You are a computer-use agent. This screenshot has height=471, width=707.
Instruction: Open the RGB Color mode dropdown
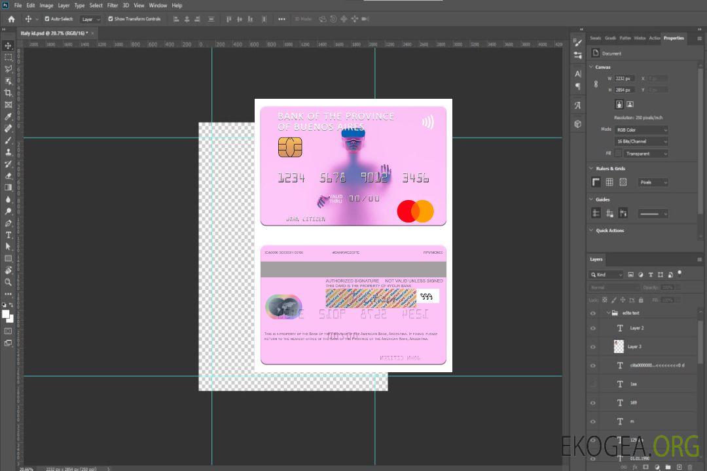click(641, 130)
